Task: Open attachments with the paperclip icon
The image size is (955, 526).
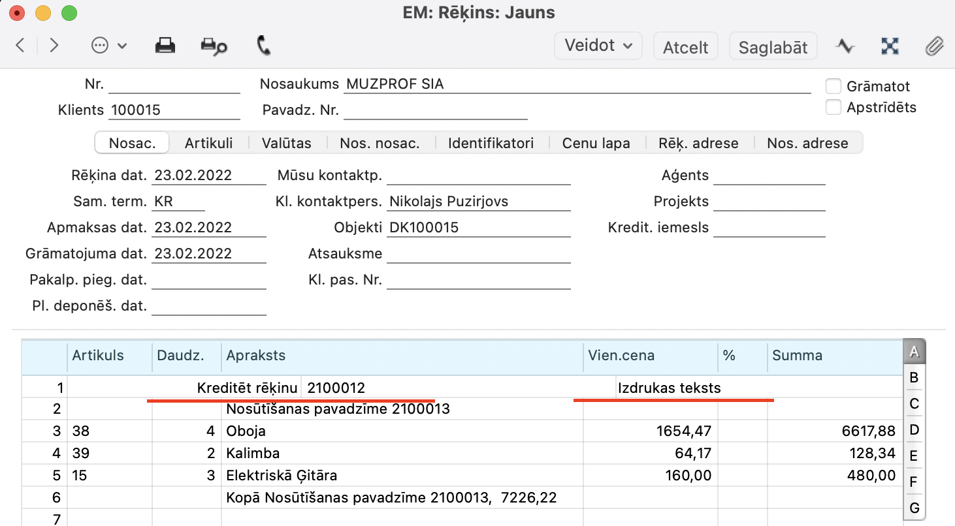Action: click(x=935, y=46)
